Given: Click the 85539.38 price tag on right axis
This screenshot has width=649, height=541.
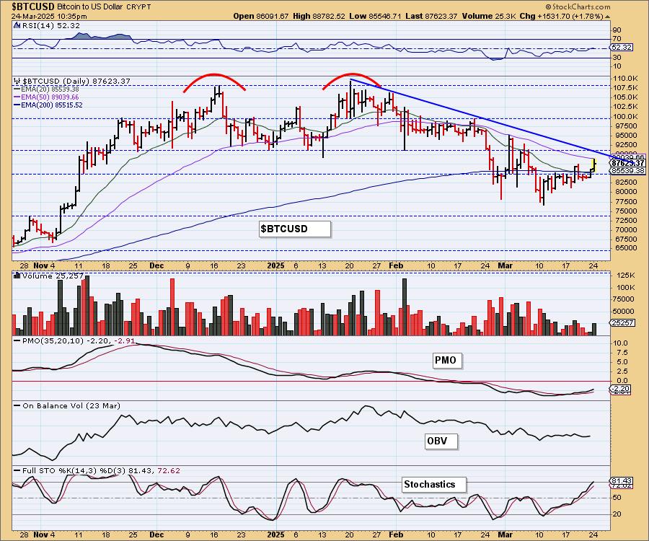Looking at the screenshot, I should 628,170.
